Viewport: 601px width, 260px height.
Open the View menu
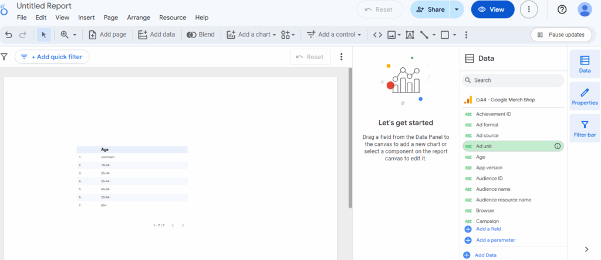click(62, 18)
